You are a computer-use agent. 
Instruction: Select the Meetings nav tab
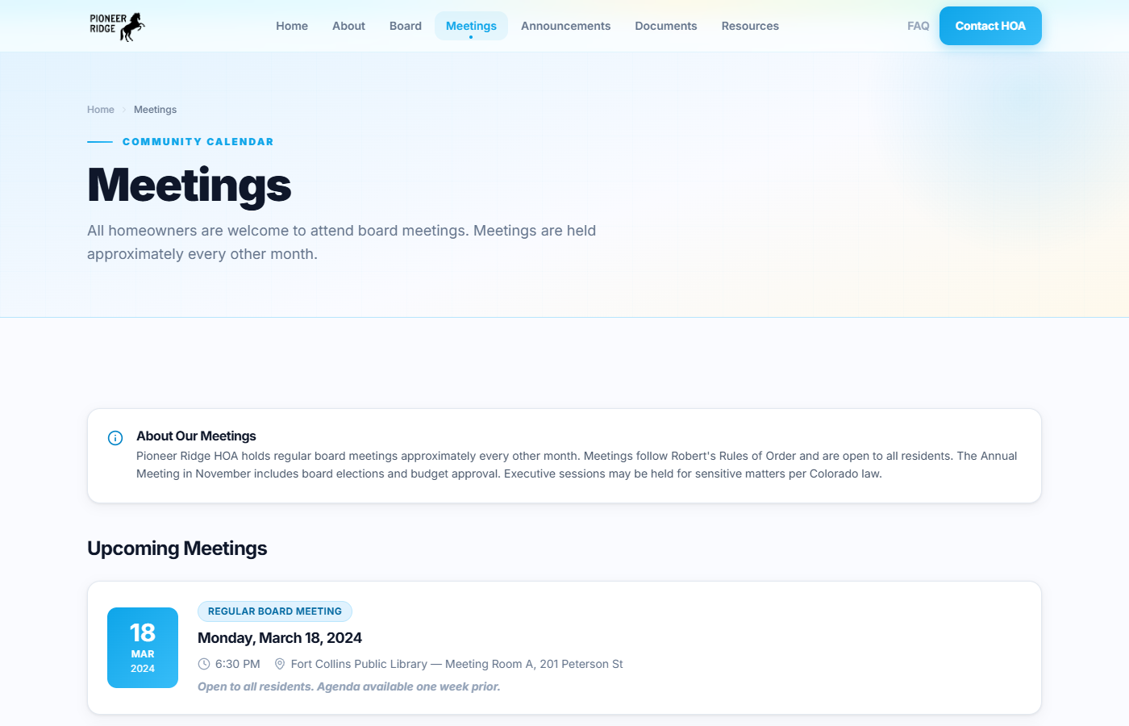(471, 26)
